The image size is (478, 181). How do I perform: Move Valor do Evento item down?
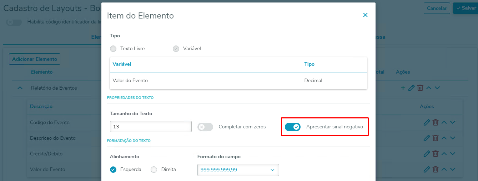[x=453, y=169]
